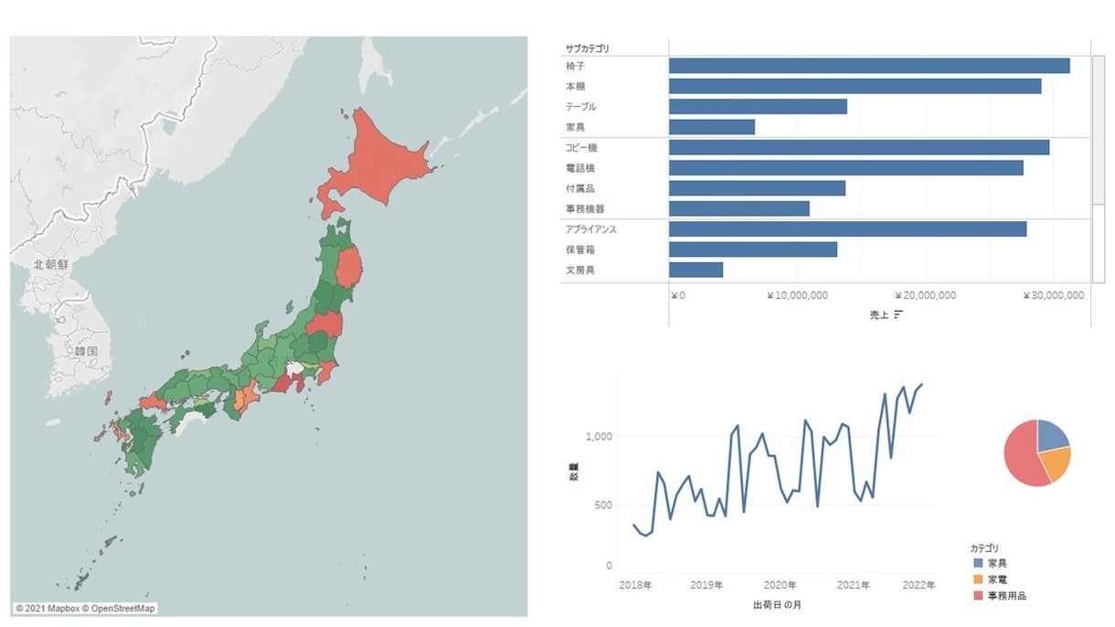Select the アプライアンス sales bar

847,229
